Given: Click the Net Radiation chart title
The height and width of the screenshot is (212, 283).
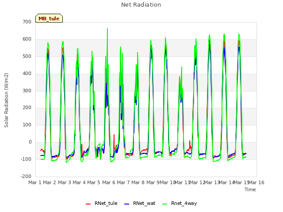Looking at the screenshot, I should tap(141, 5).
